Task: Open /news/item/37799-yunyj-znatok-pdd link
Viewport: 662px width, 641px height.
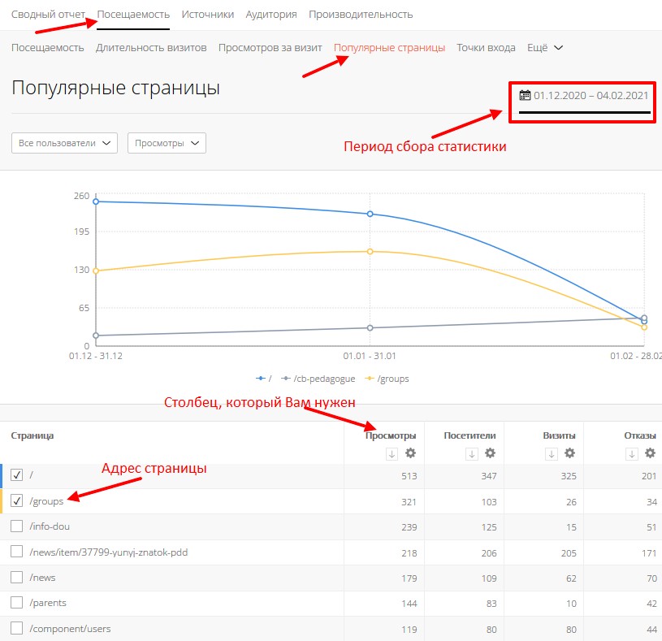Action: (109, 552)
